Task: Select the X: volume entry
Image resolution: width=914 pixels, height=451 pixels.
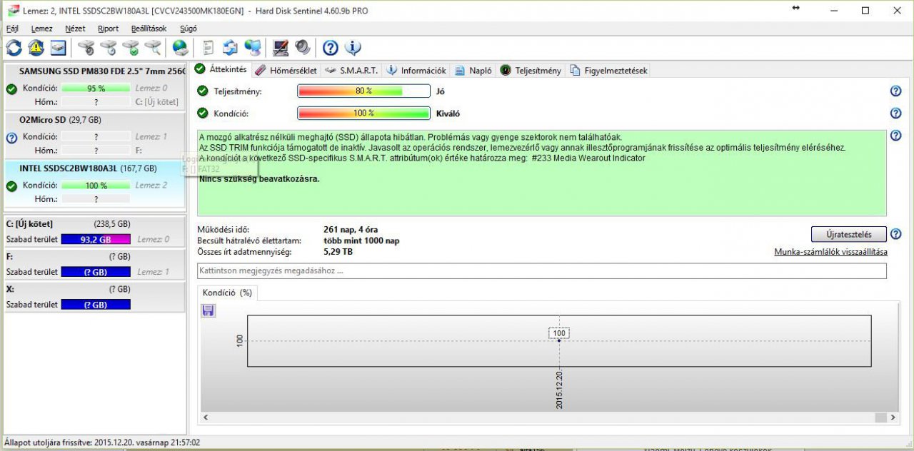Action: 94,297
